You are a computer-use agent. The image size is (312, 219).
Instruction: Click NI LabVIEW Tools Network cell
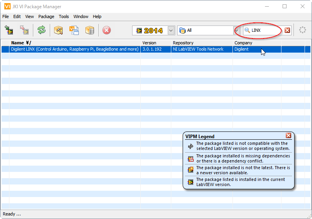(x=202, y=49)
